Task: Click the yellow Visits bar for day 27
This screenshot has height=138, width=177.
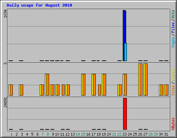Action: click(144, 79)
